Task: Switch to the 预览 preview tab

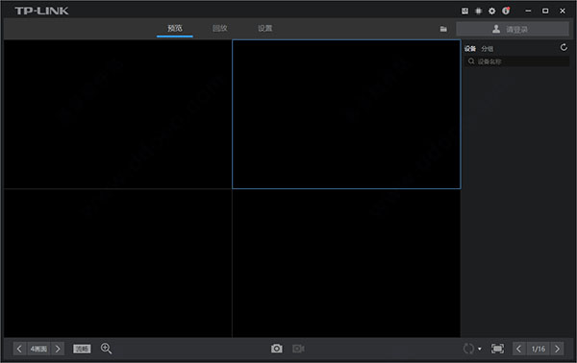Action: tap(175, 28)
